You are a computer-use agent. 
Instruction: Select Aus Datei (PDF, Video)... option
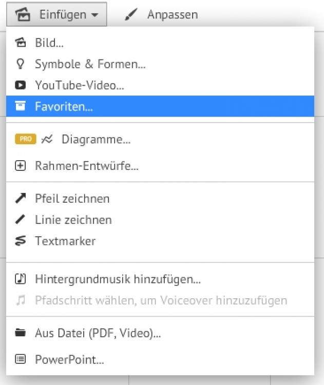[x=98, y=333]
